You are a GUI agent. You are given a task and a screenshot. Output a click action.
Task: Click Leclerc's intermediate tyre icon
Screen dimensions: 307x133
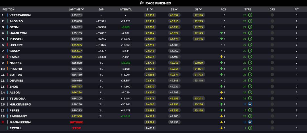pos(250,45)
